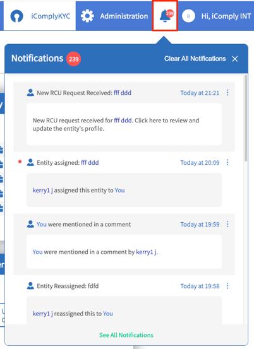Open the user avatar next to Hi, iComply INT
The height and width of the screenshot is (349, 254).
[x=188, y=16]
